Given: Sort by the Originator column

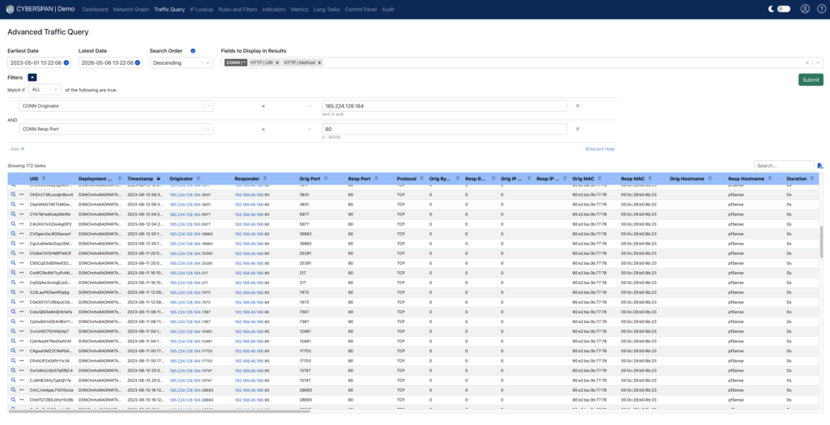Looking at the screenshot, I should pos(199,179).
